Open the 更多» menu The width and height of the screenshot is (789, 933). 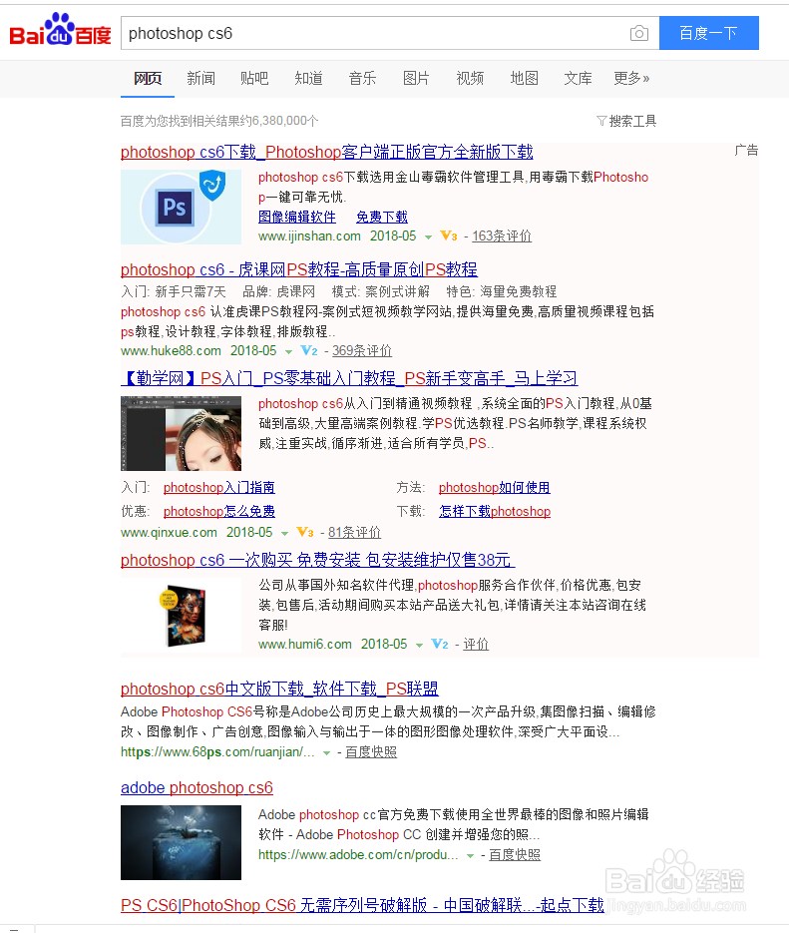[x=631, y=79]
